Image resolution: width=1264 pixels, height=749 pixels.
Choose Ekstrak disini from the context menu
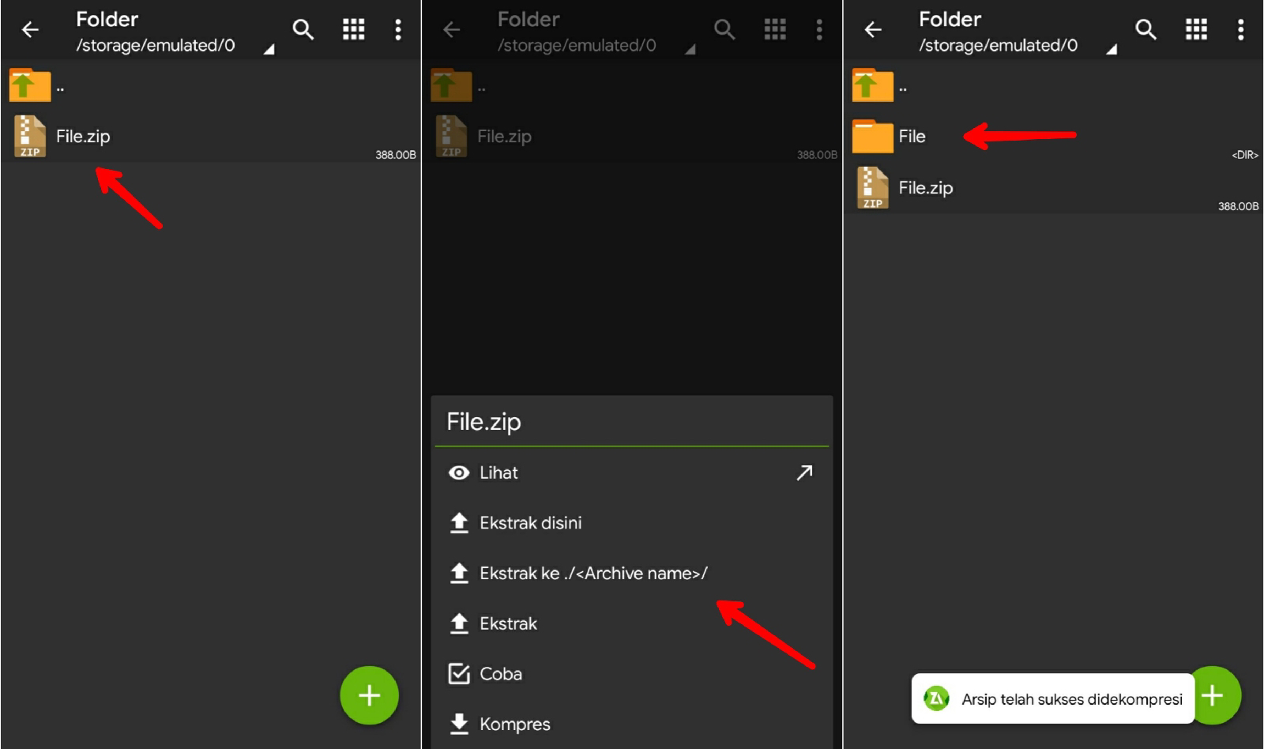coord(530,522)
